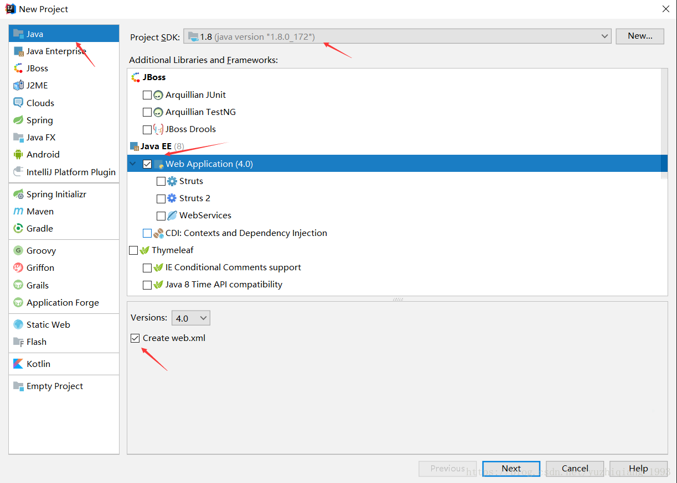Click the Next button
The height and width of the screenshot is (483, 677).
click(x=511, y=469)
